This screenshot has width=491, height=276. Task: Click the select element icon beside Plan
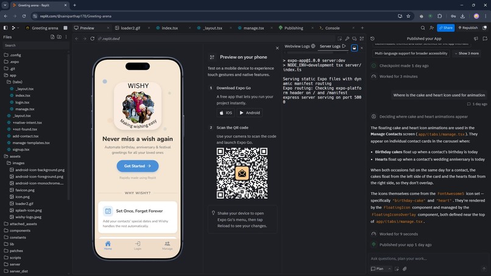point(397,269)
